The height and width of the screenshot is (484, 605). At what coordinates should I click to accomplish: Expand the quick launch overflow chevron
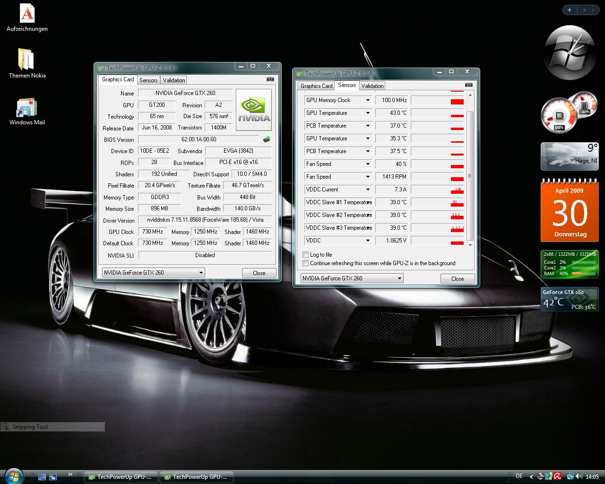(70, 474)
